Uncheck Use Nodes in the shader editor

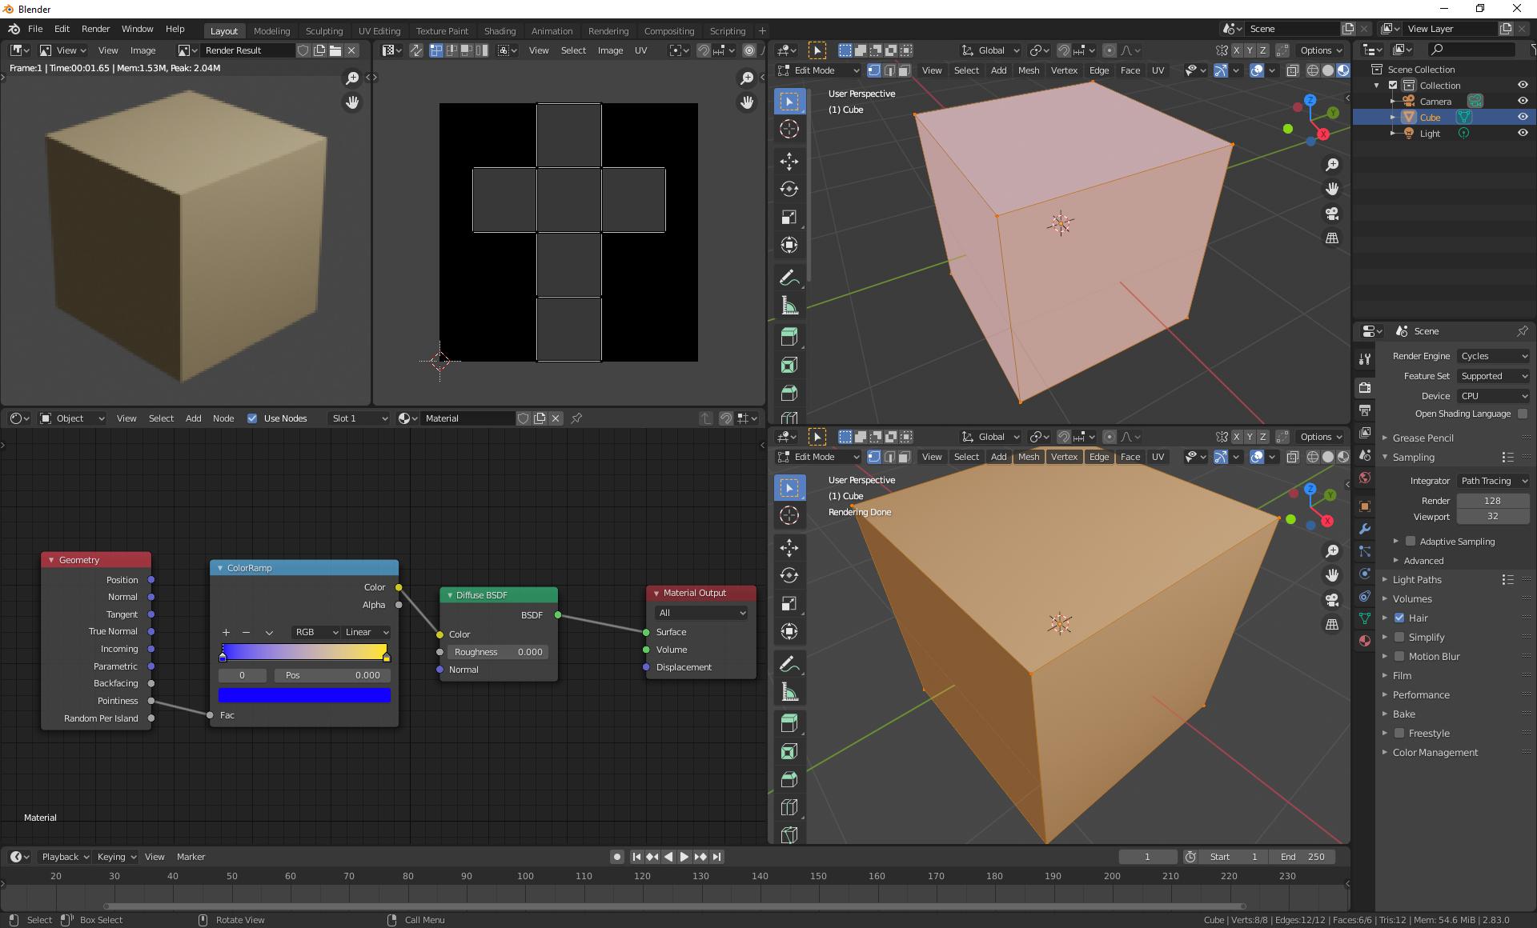click(253, 418)
